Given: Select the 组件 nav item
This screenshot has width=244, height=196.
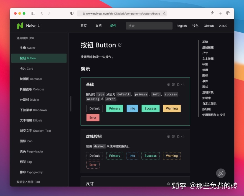Looking at the screenshot, I should pos(113,26).
